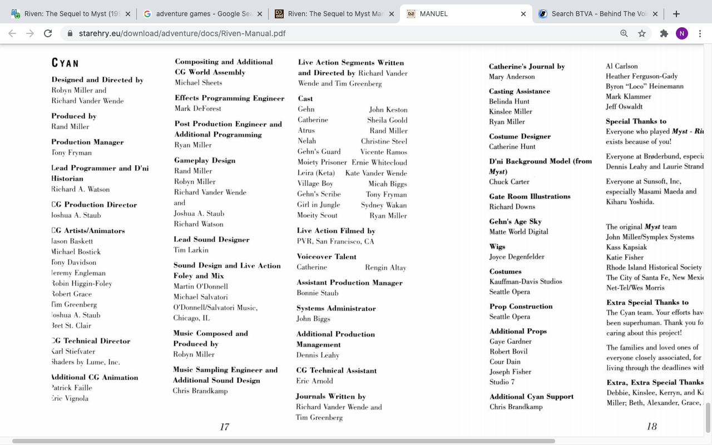Screen dimensions: 712x445
Task: Open the profile avatar N
Action: (681, 33)
